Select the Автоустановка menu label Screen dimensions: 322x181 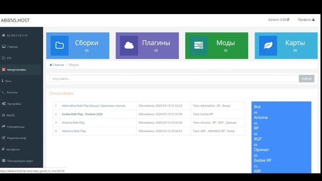point(17,70)
